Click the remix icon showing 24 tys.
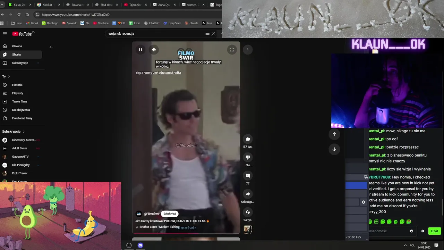This screenshot has width=444, height=250. click(x=248, y=212)
